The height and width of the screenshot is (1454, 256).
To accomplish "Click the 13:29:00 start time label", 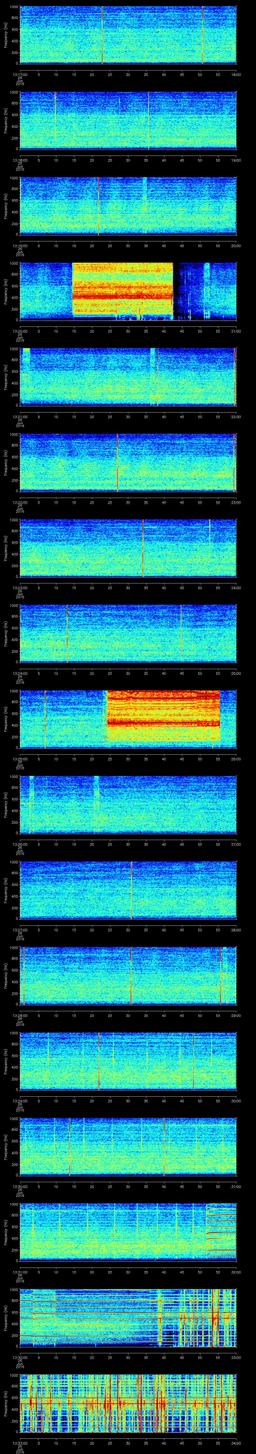I will pyautogui.click(x=20, y=1101).
